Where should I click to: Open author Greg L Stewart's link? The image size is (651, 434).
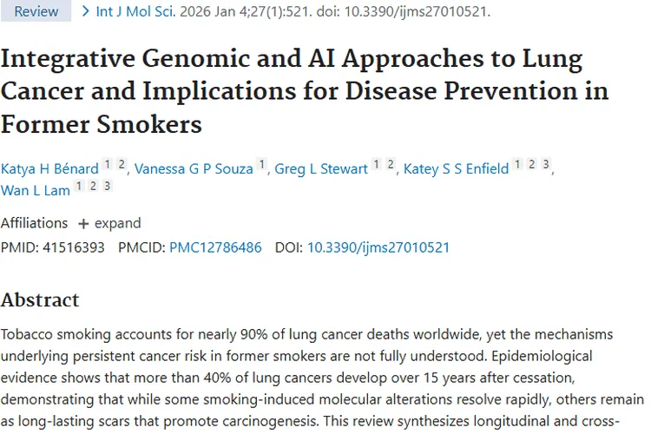pyautogui.click(x=321, y=169)
